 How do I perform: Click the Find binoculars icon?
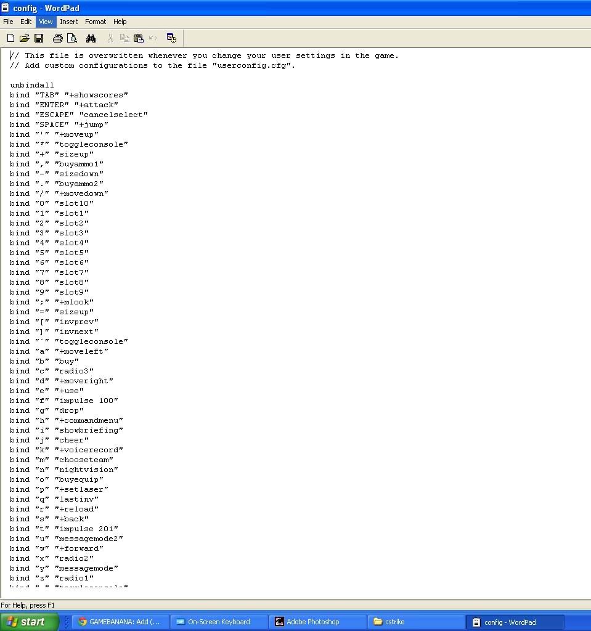pos(91,38)
